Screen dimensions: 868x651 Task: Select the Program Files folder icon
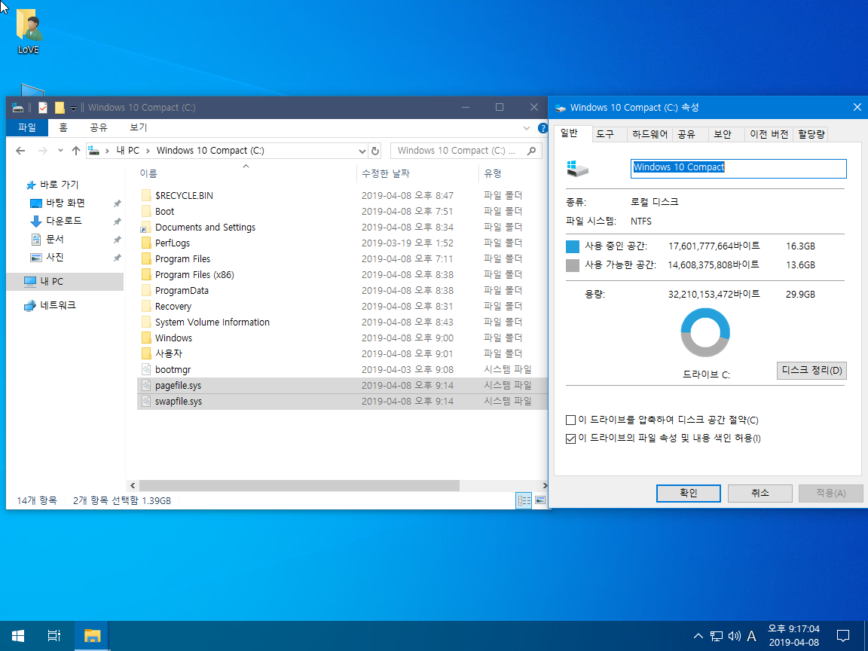click(146, 258)
